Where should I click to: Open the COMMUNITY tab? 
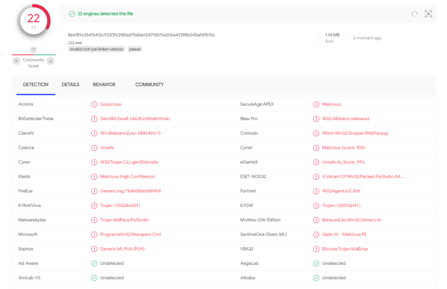(150, 85)
